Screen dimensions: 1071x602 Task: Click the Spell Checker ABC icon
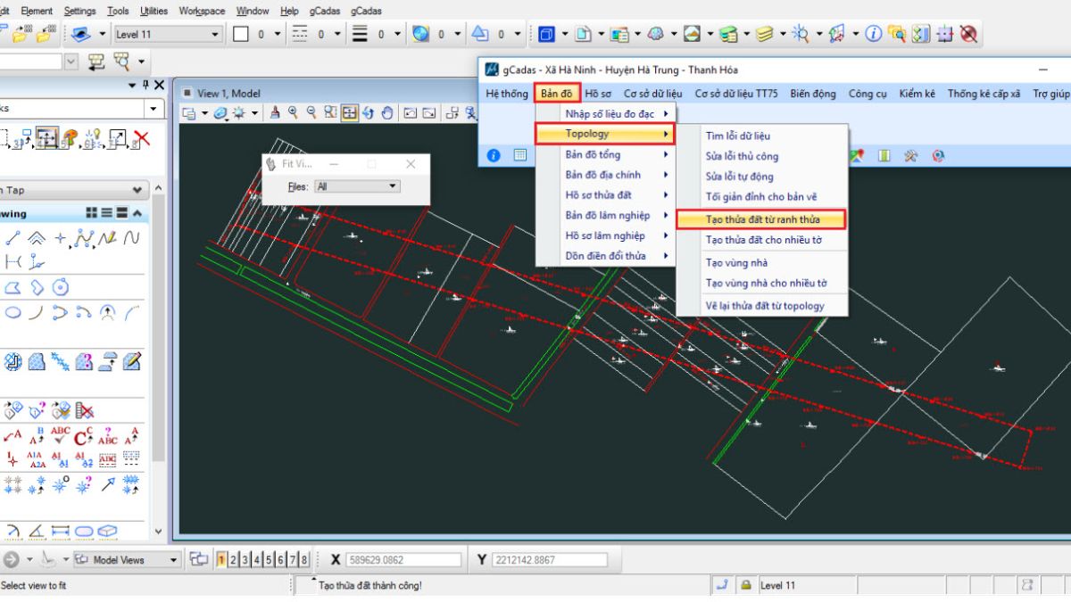pos(60,435)
